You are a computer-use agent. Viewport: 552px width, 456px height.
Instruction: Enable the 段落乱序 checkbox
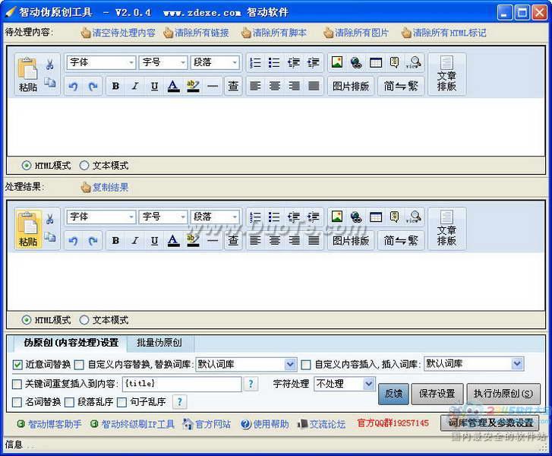point(69,402)
